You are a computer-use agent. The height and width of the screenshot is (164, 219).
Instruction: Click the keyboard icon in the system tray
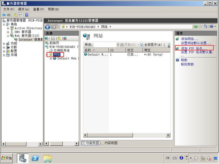pyautogui.click(x=175, y=158)
